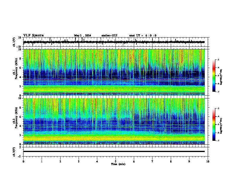This screenshot has height=181, width=234.
Task: Click the ch.1 frequency spectrogram panel
Action: (x=114, y=72)
